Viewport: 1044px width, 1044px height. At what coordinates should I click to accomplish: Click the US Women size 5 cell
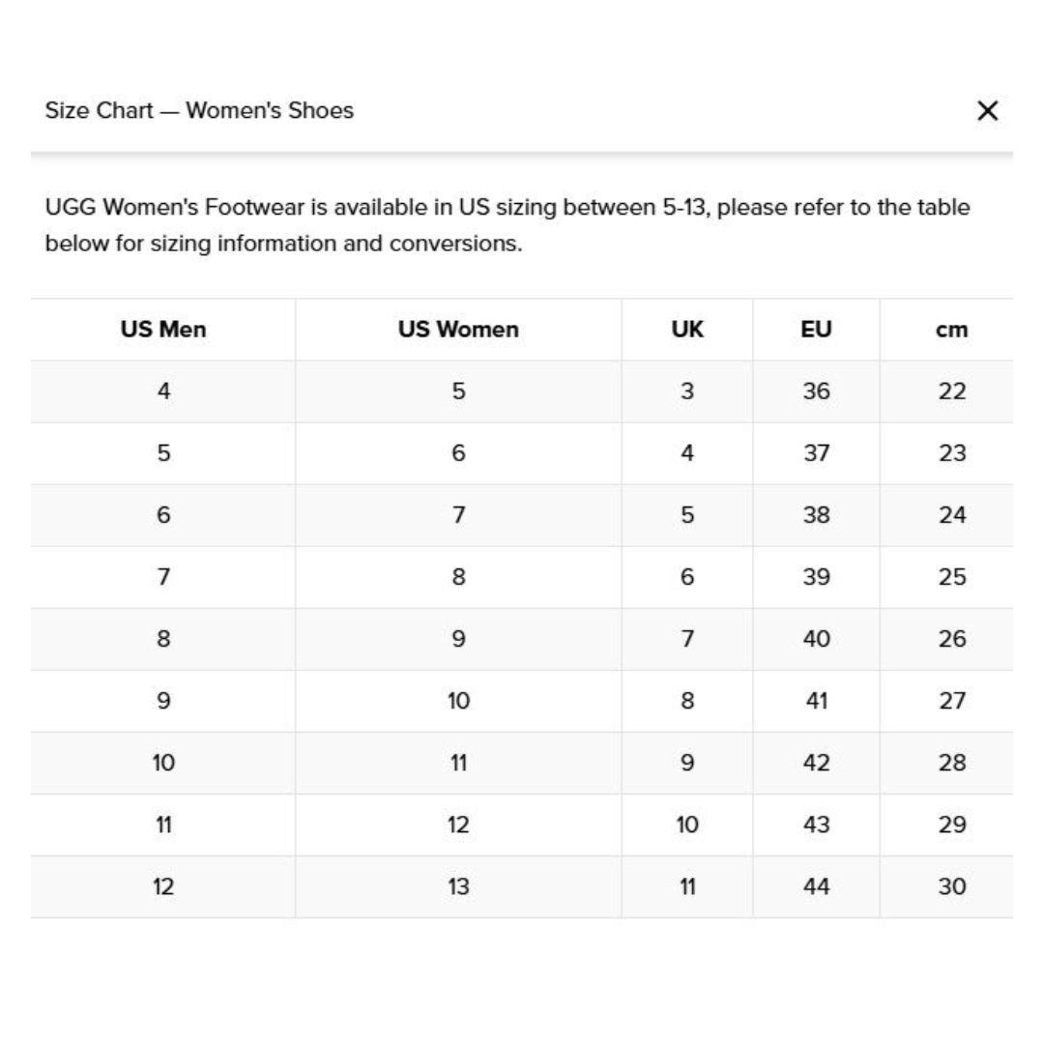pyautogui.click(x=458, y=391)
